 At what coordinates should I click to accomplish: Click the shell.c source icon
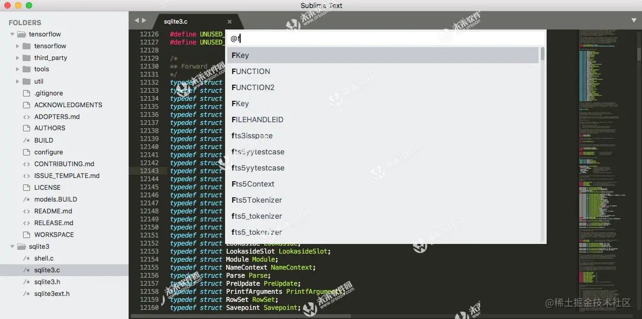tap(27, 258)
